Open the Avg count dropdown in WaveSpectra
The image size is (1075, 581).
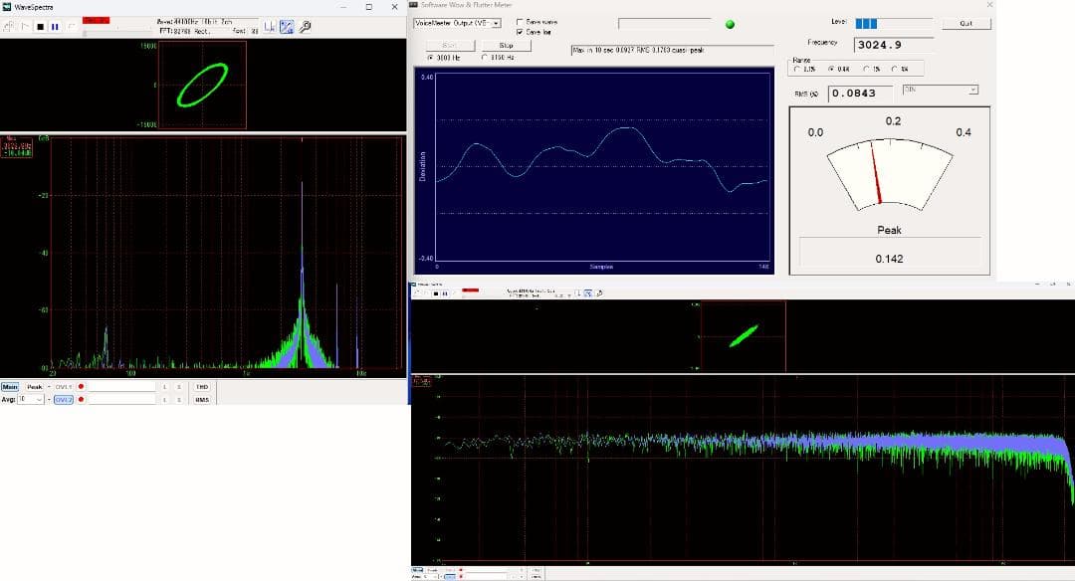31,400
